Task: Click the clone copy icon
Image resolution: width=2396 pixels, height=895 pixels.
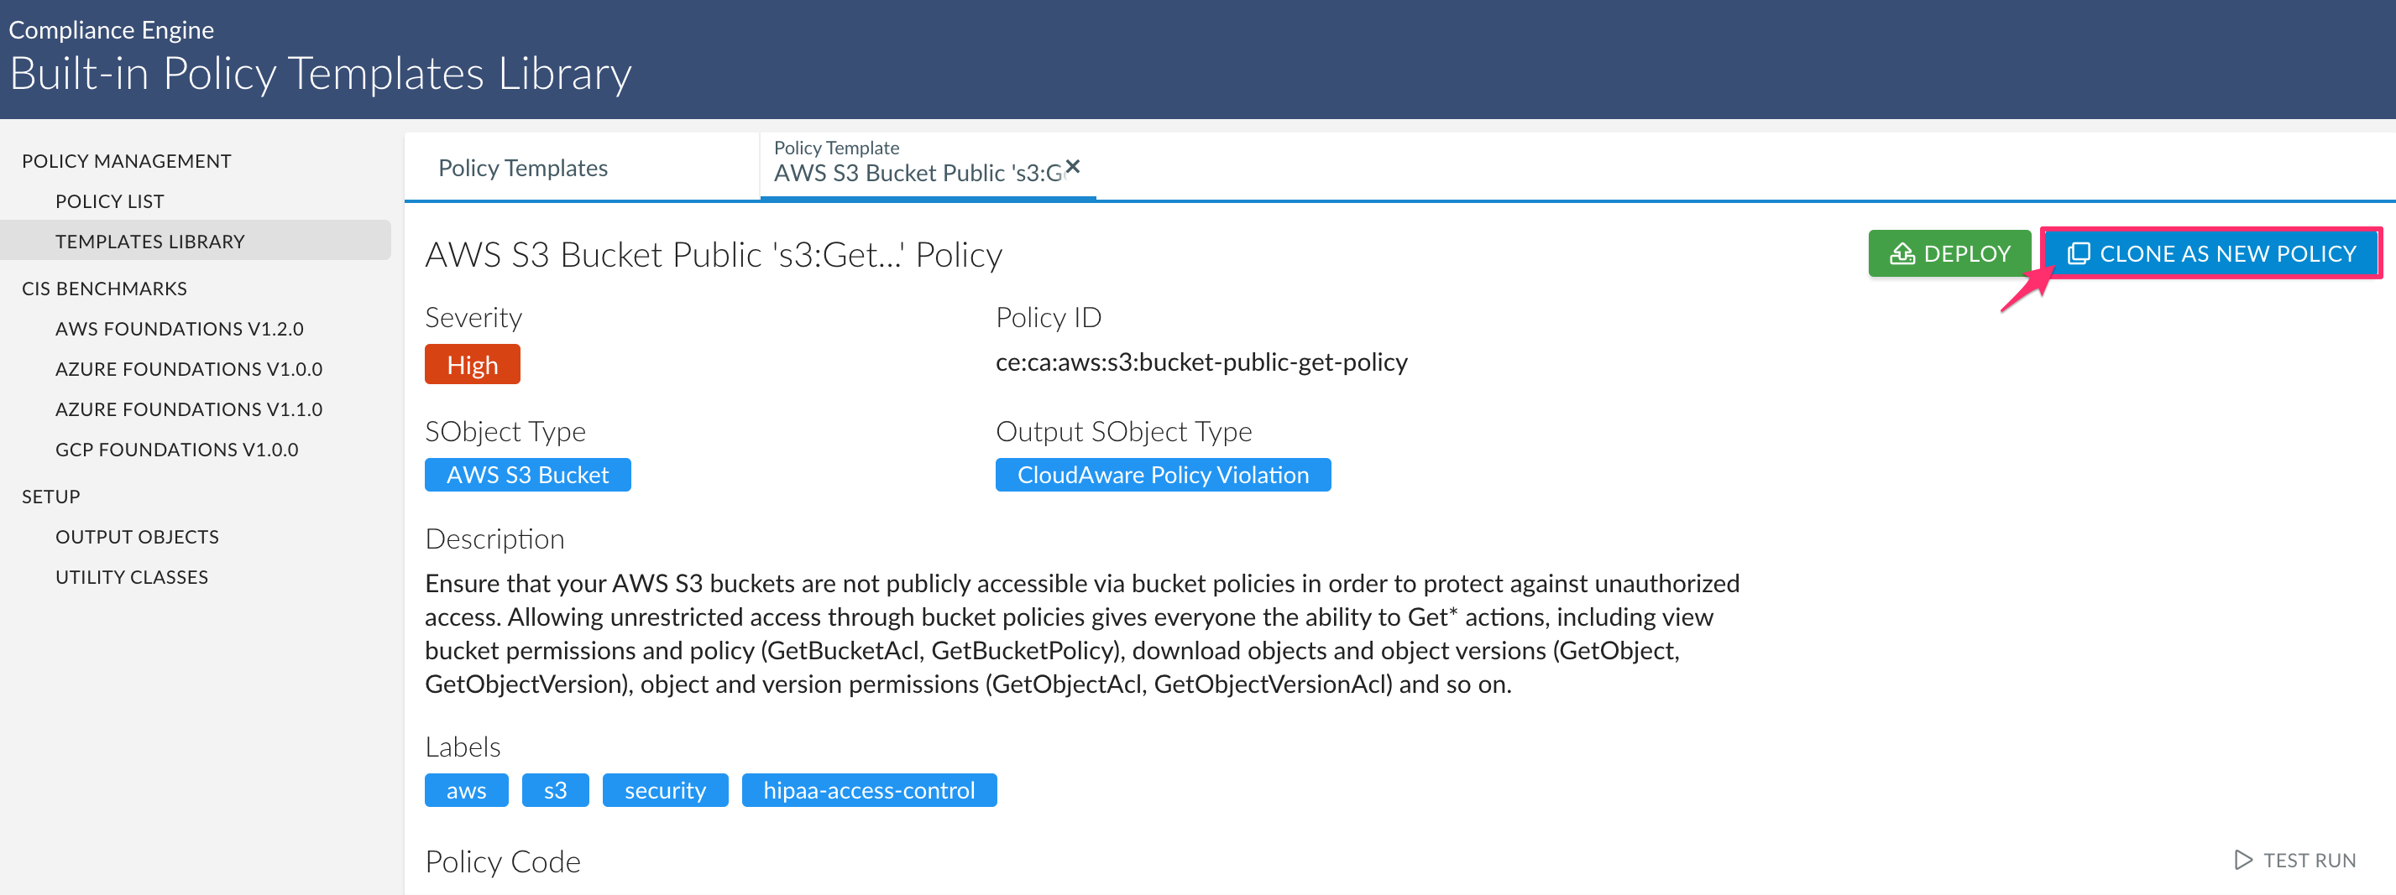Action: click(2078, 253)
